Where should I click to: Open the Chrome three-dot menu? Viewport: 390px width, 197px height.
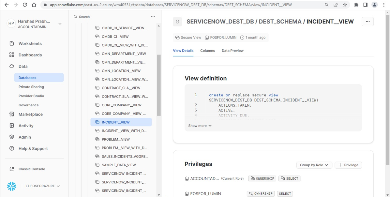[384, 5]
